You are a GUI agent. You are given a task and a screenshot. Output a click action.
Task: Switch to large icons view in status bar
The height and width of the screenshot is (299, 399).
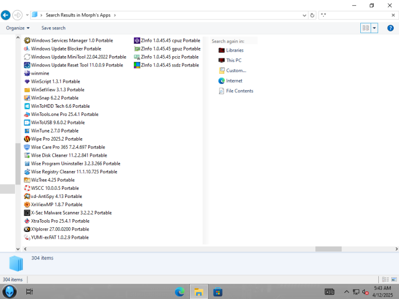tap(394, 279)
